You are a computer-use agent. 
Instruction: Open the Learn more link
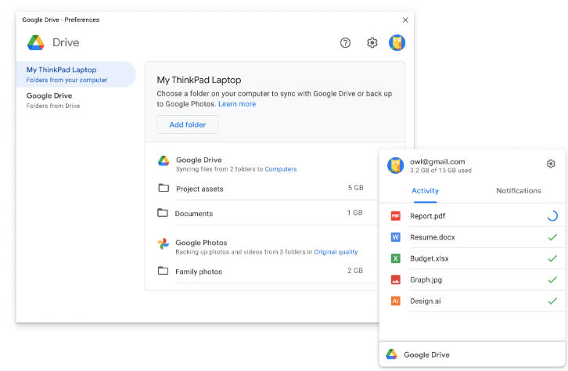pyautogui.click(x=237, y=104)
